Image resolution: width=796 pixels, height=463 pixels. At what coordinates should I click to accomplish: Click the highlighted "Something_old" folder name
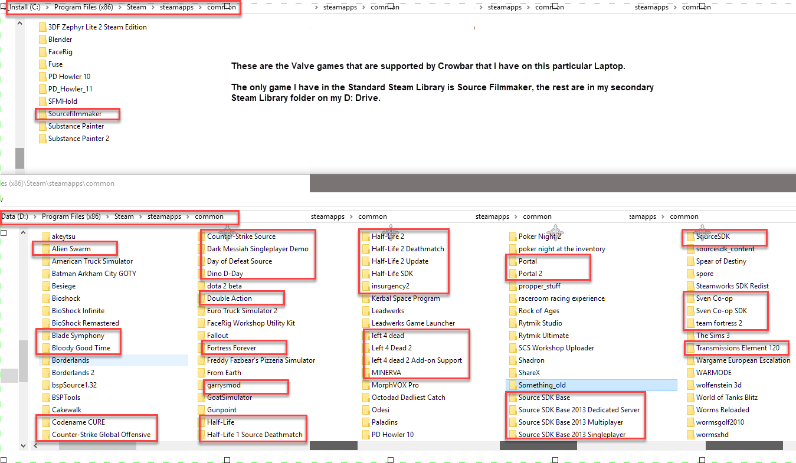pyautogui.click(x=542, y=385)
